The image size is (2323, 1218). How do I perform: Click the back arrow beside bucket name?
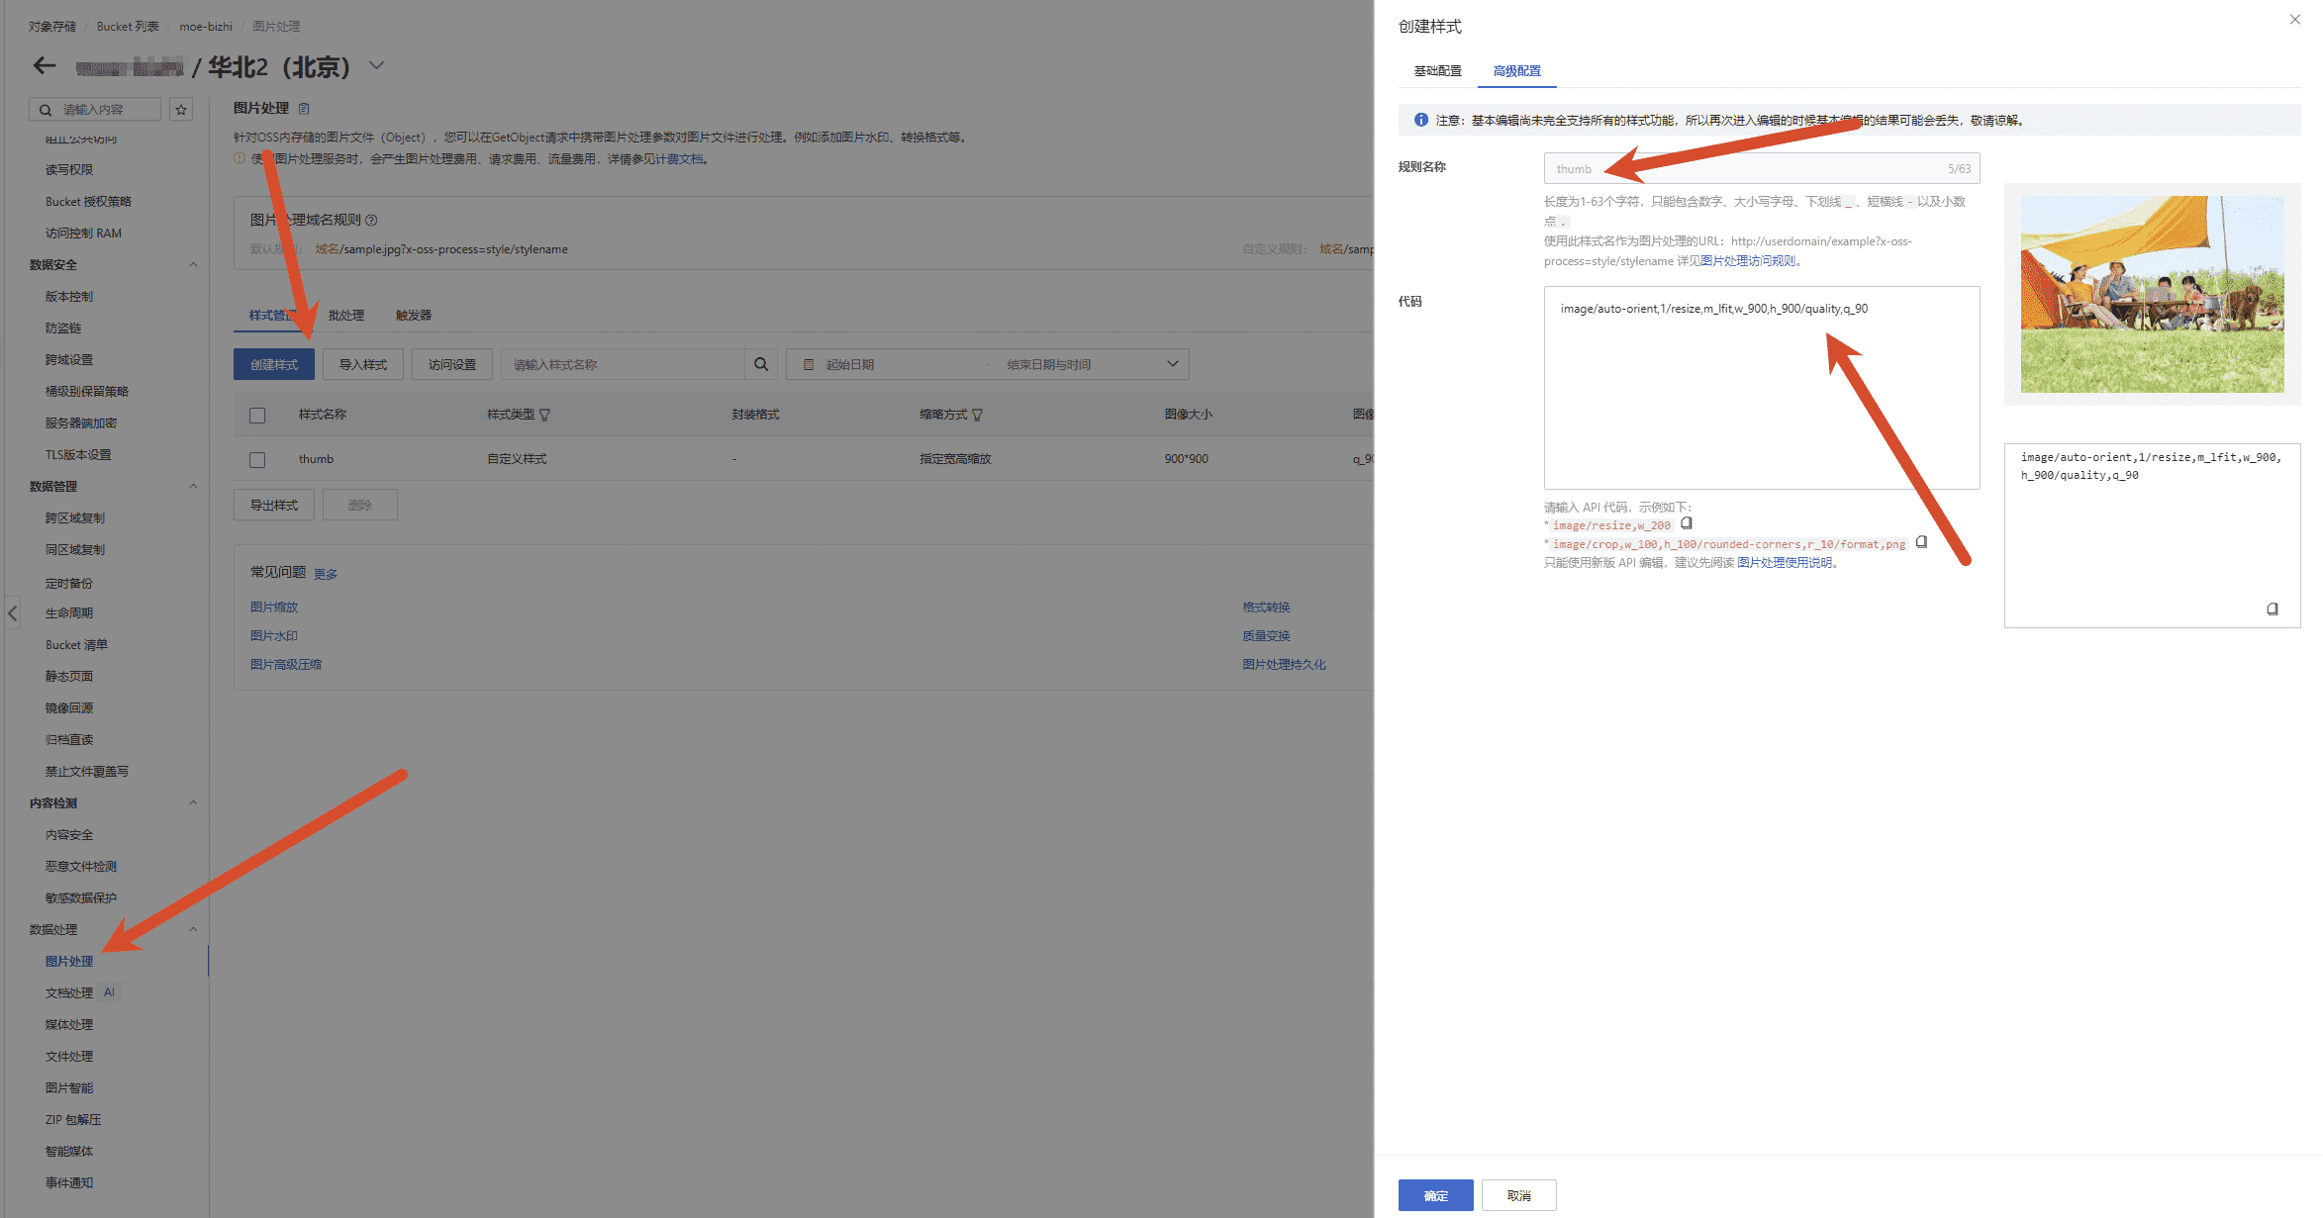point(44,66)
